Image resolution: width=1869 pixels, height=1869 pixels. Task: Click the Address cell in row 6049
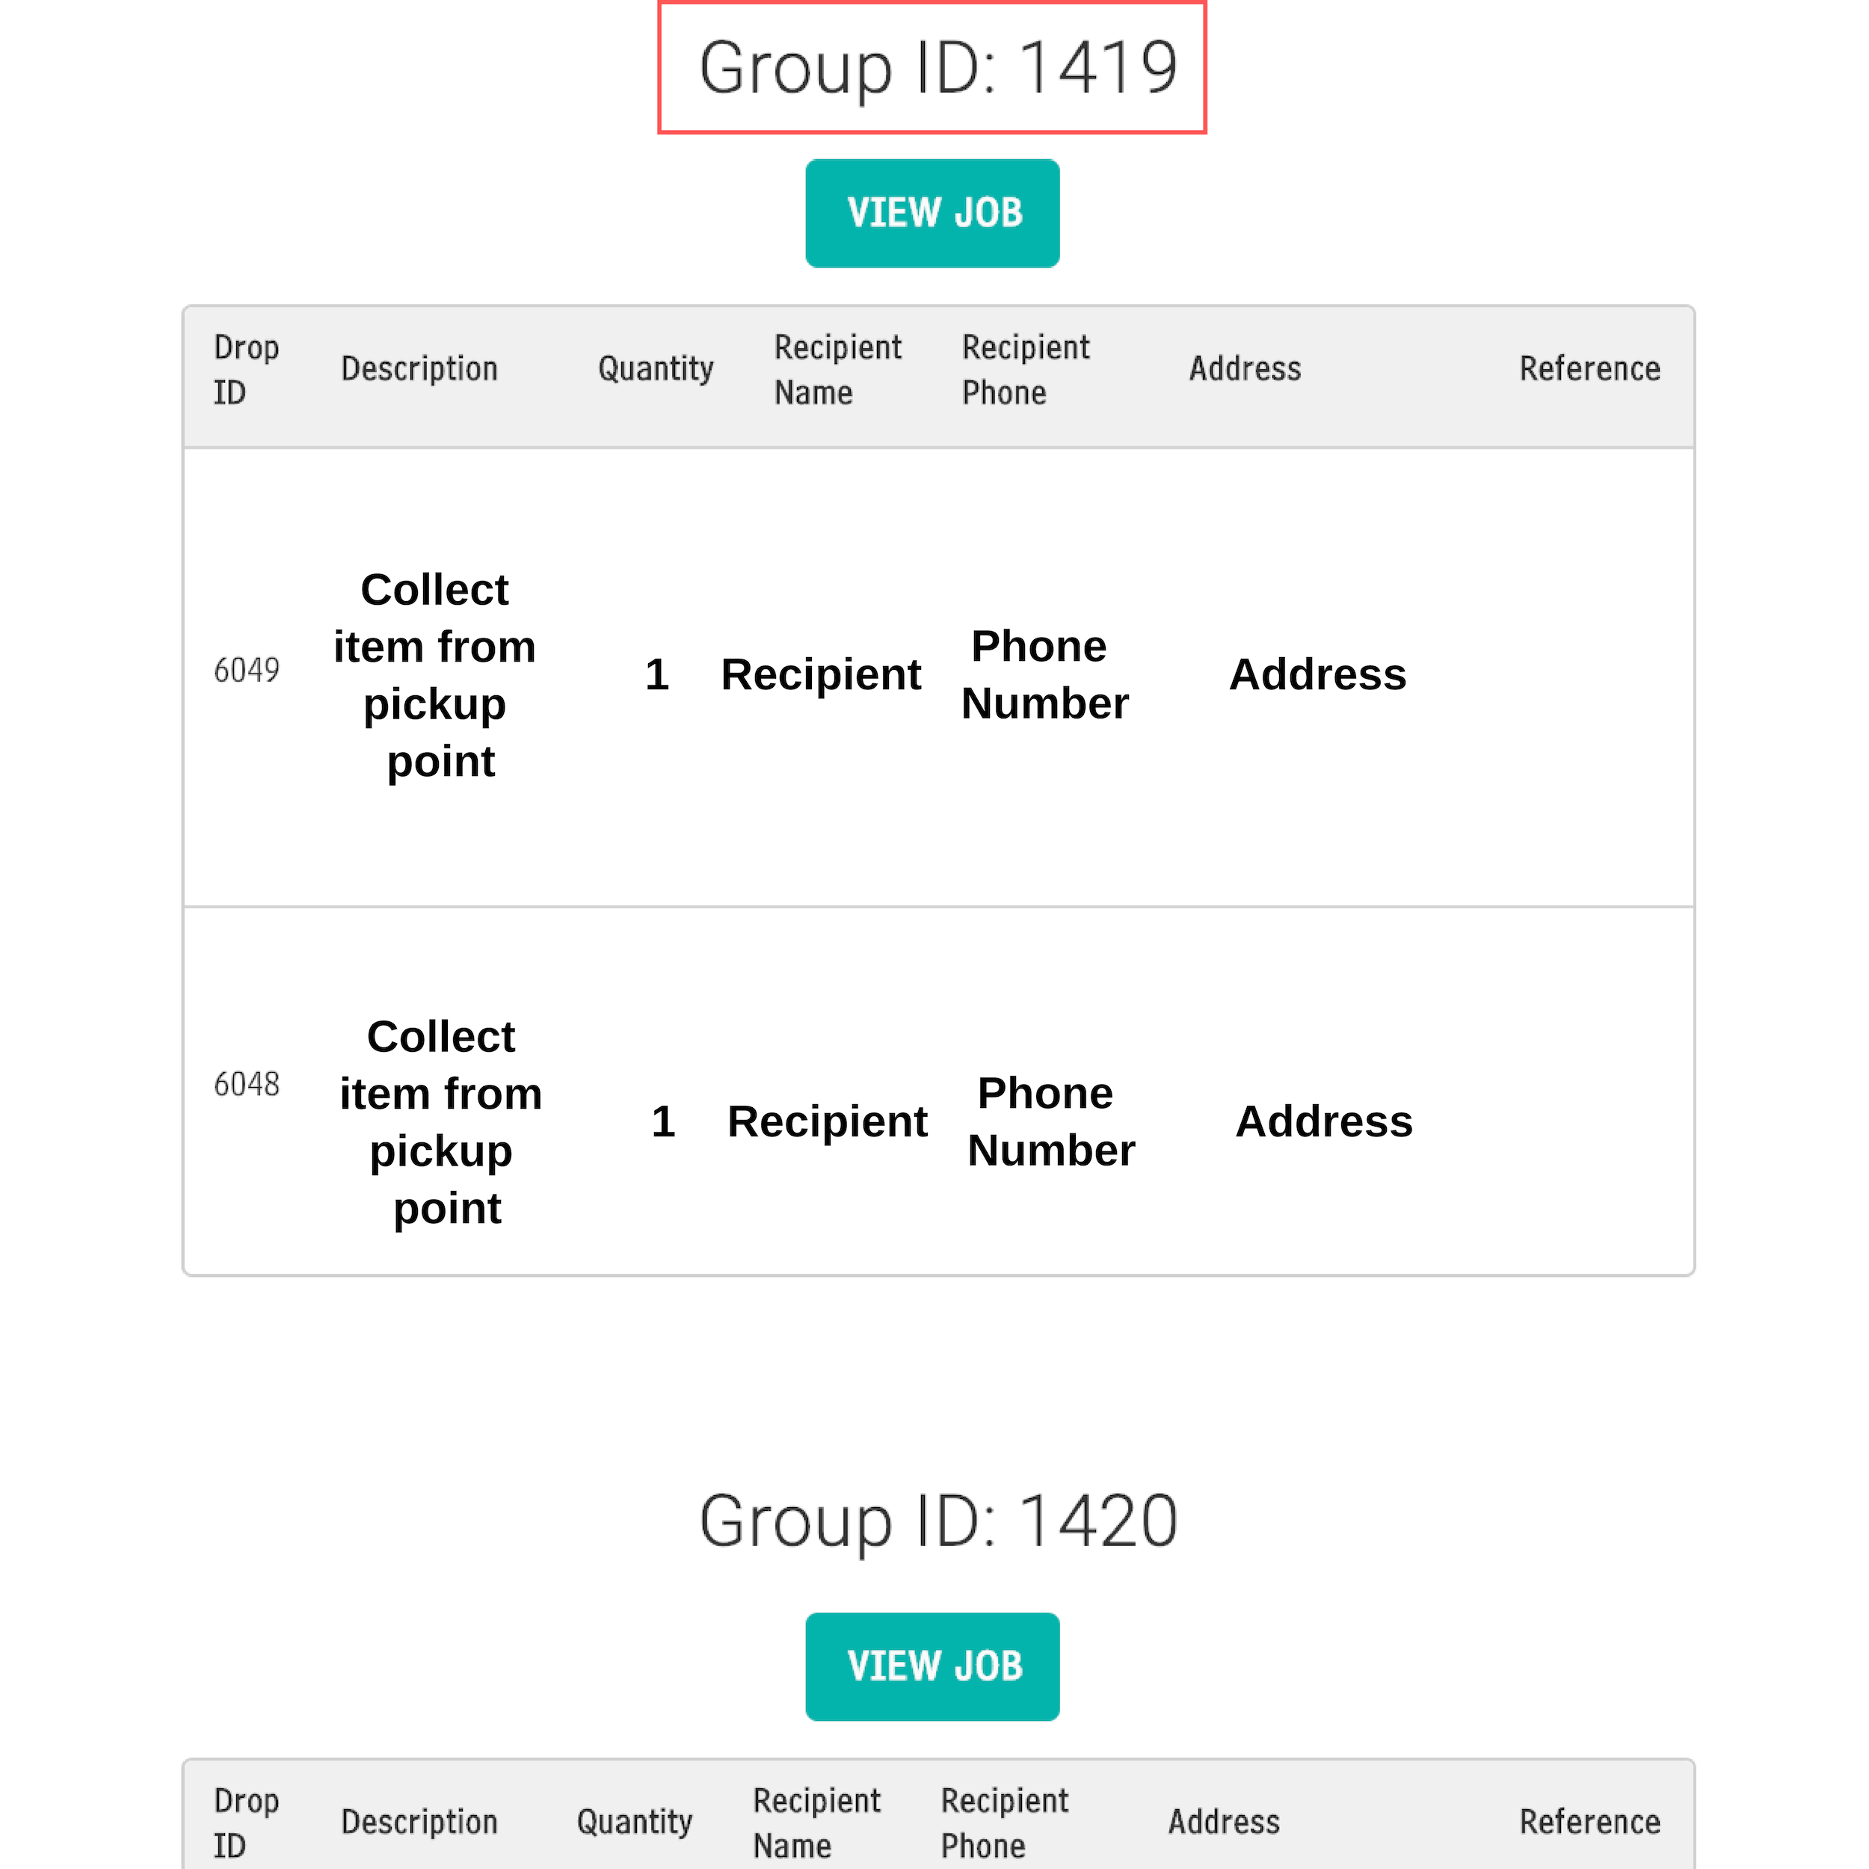pos(1317,674)
